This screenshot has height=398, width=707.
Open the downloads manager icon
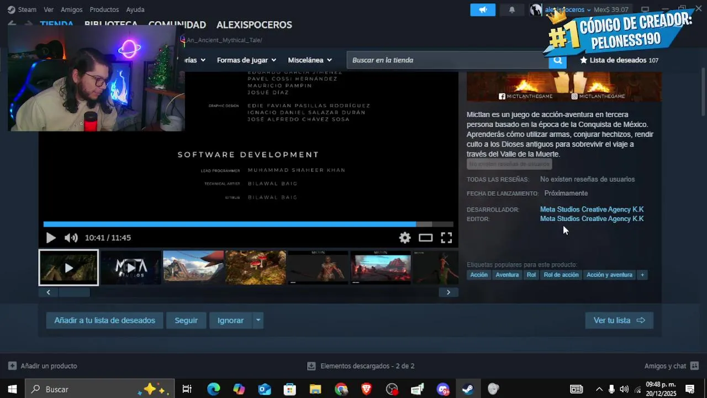(x=312, y=366)
